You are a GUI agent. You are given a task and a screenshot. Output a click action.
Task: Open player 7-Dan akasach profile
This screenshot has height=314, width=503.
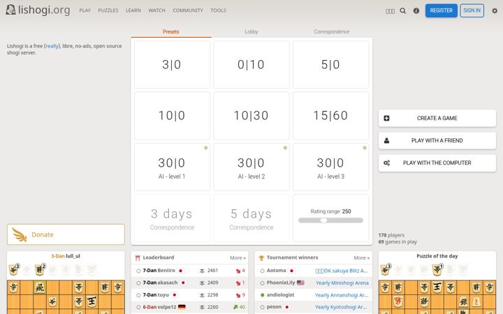160,283
